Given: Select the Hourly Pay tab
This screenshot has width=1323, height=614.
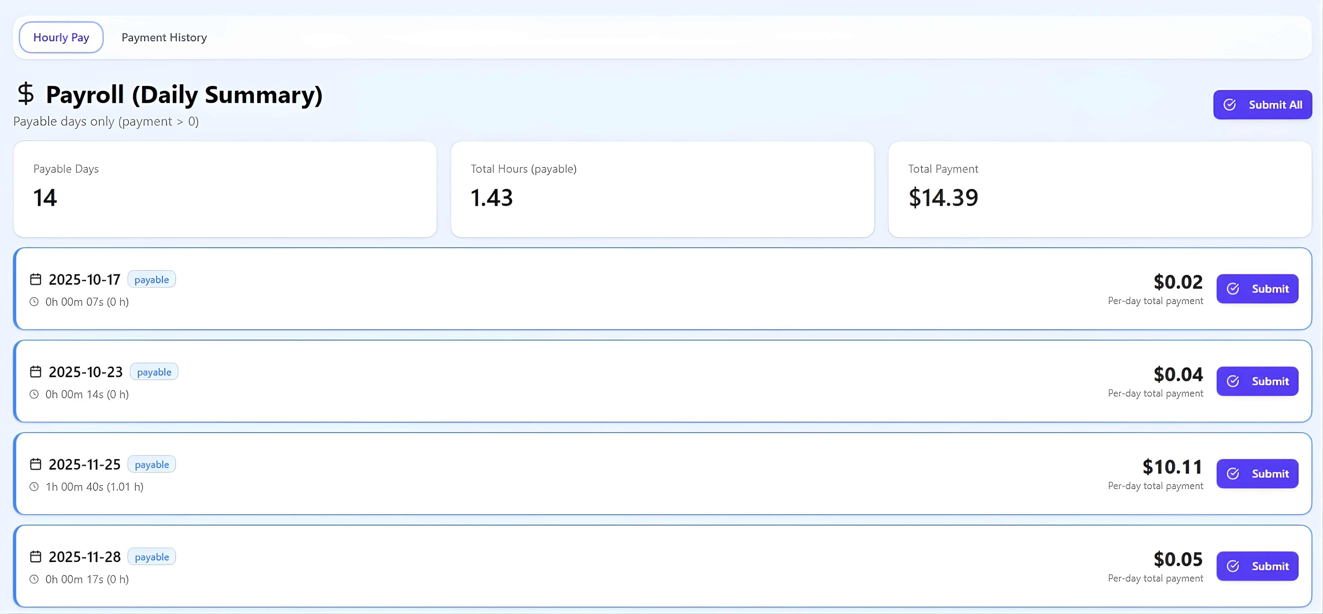Looking at the screenshot, I should (61, 37).
